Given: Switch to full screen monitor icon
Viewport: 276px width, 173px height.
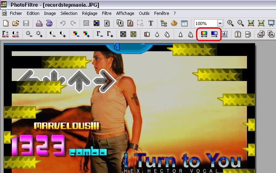Looking at the screenshot, I should point(271,23).
